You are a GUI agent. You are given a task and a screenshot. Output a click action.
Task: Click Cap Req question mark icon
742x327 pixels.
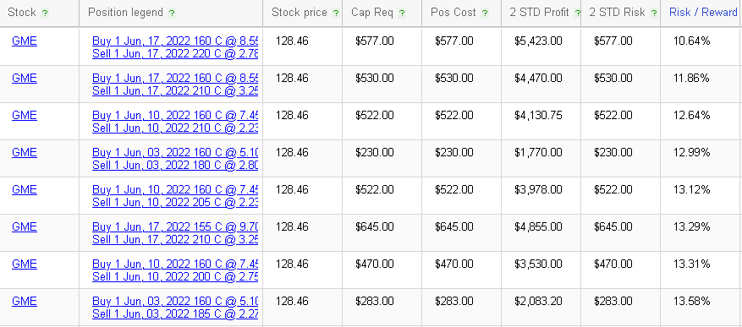click(402, 14)
